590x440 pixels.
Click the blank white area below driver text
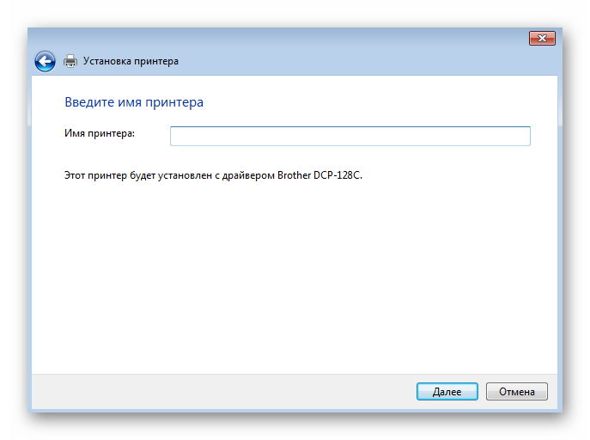[x=292, y=275]
